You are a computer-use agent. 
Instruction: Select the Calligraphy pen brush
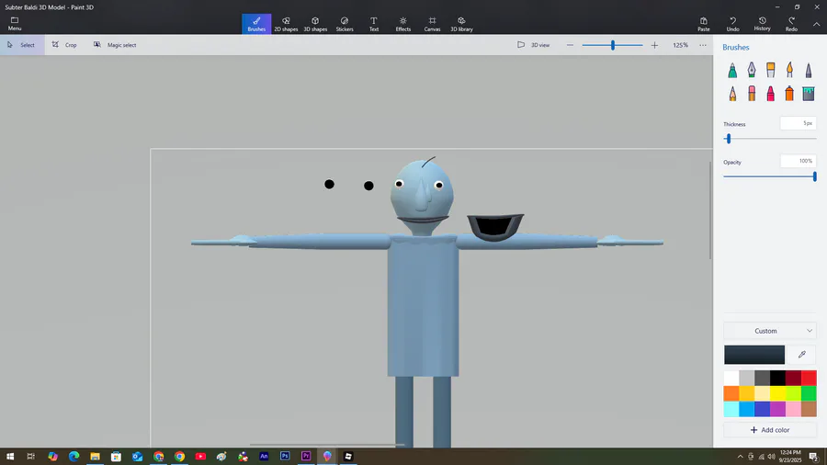pos(752,70)
